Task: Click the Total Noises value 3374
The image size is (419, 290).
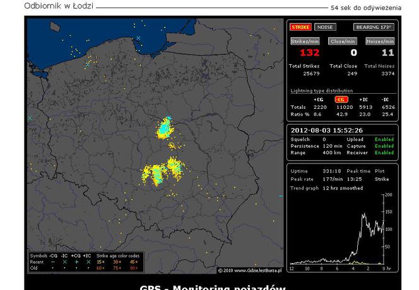Action: [387, 74]
